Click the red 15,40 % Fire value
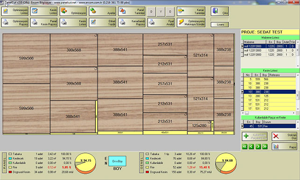This screenshot has height=180, width=300. [205, 167]
